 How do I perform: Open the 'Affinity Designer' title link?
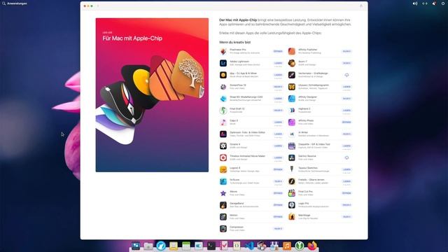tap(307, 97)
